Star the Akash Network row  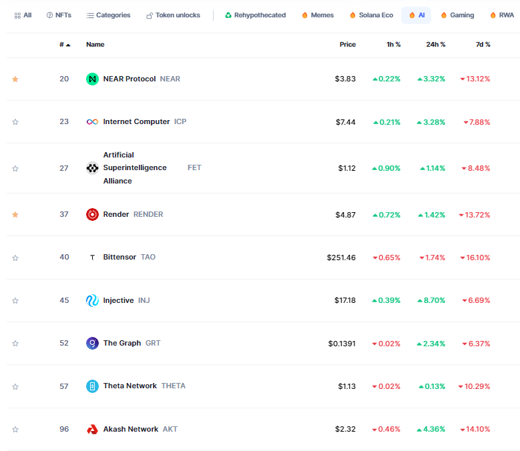pos(15,430)
